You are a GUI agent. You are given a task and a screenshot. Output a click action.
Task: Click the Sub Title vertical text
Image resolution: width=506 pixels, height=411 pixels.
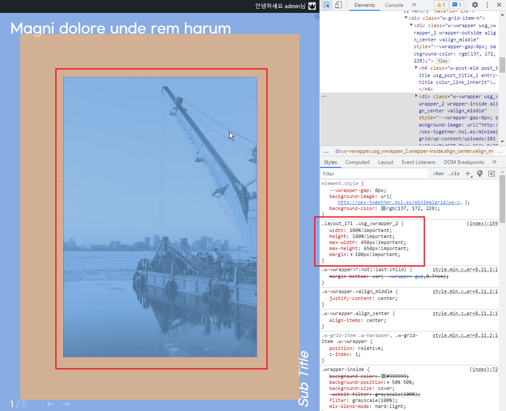pos(304,378)
